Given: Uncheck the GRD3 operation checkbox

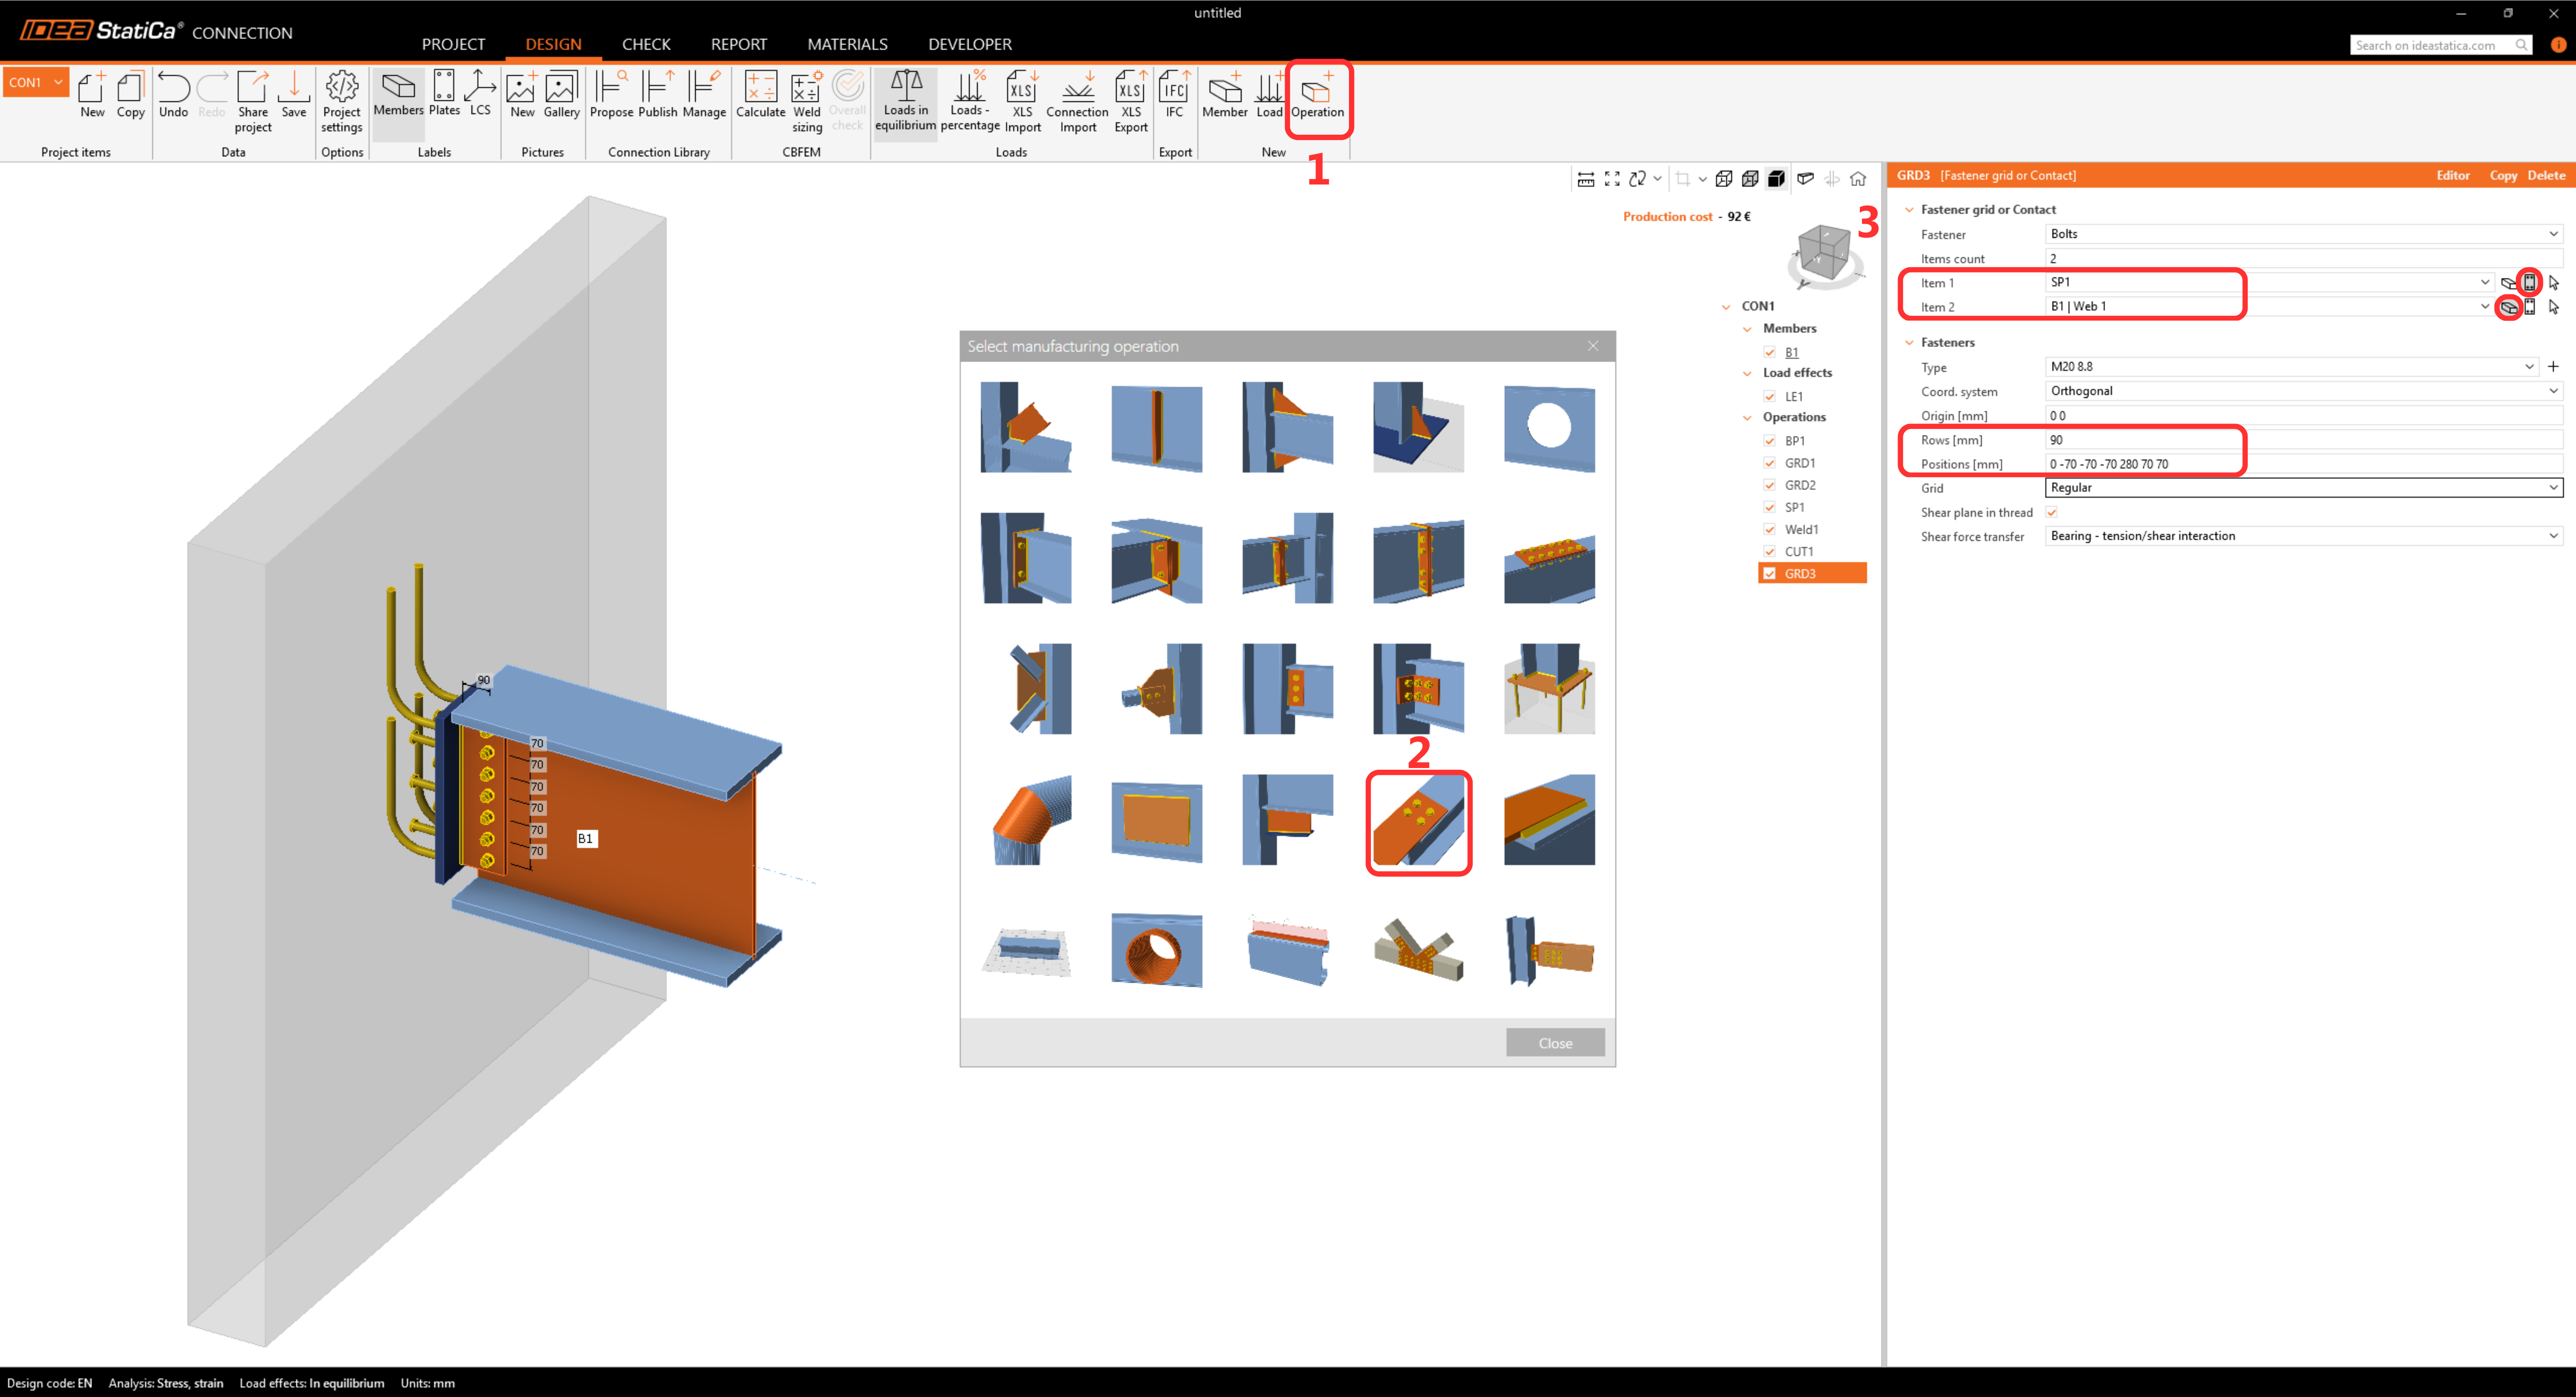Looking at the screenshot, I should click(1770, 574).
